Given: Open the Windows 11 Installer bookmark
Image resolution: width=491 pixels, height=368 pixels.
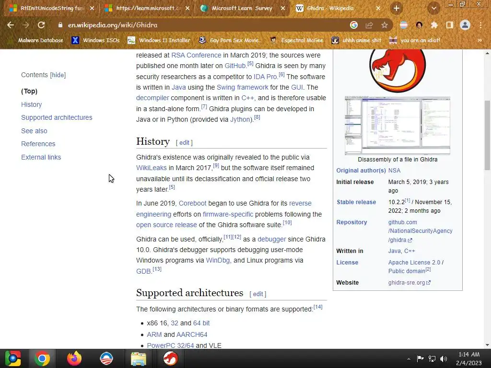Looking at the screenshot, I should [159, 40].
